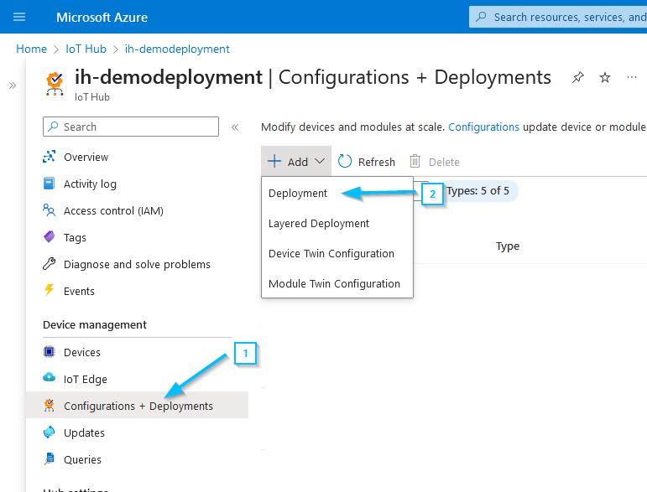Click the IoT Hub breadcrumb link
Screen dimensions: 647x492
click(85, 49)
